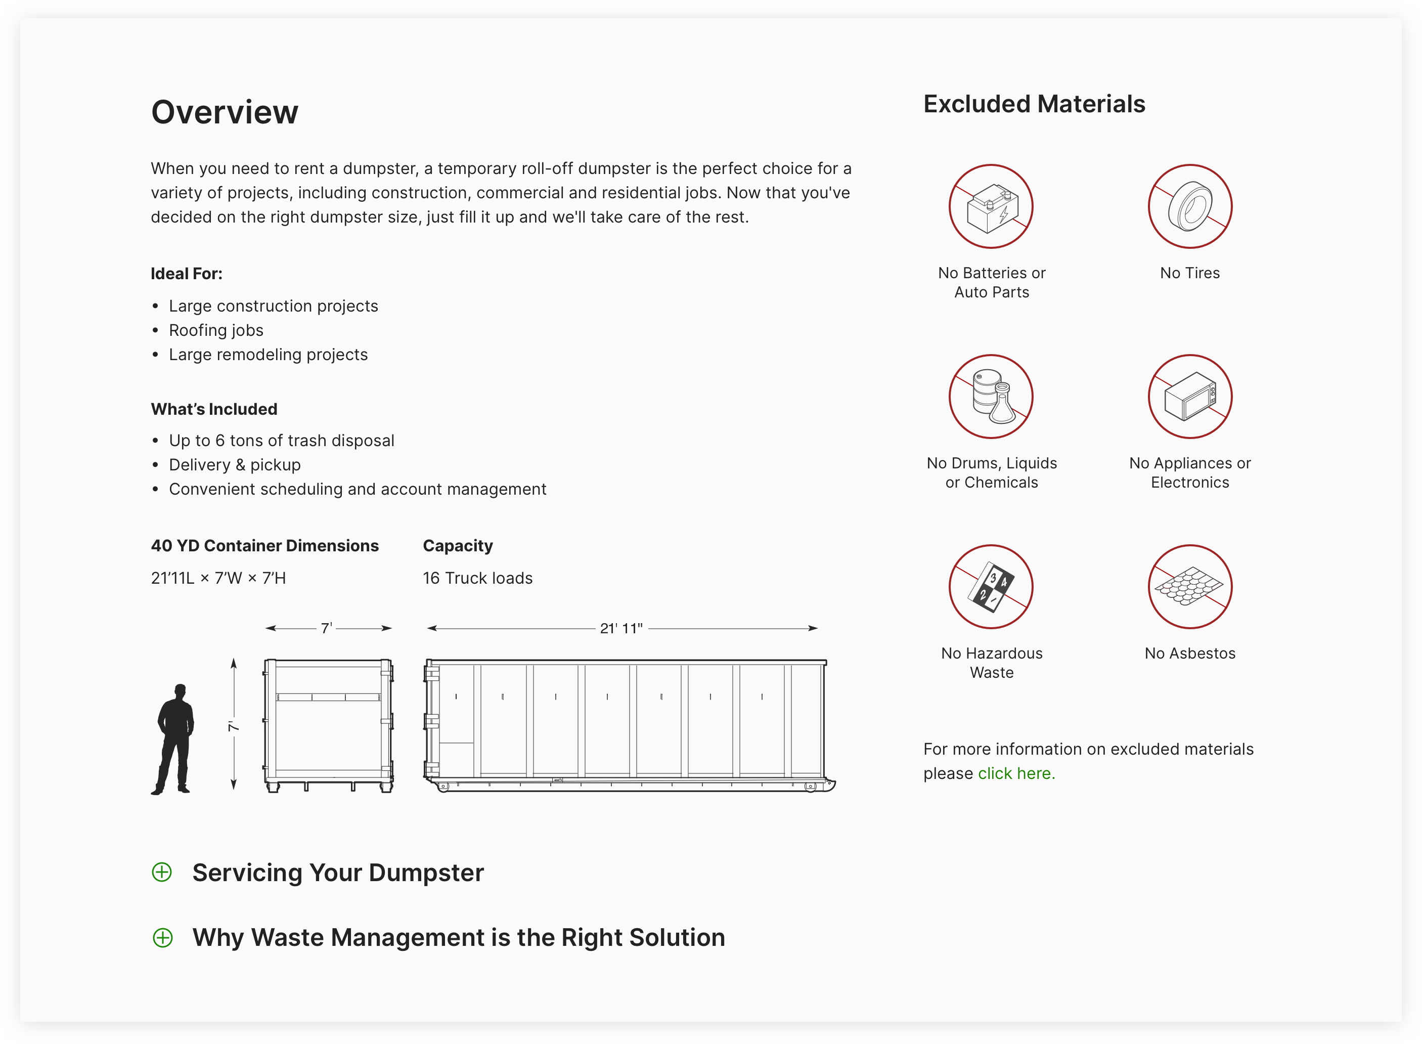This screenshot has width=1422, height=1044.
Task: Click the '16 Truck loads' value
Action: 477,578
